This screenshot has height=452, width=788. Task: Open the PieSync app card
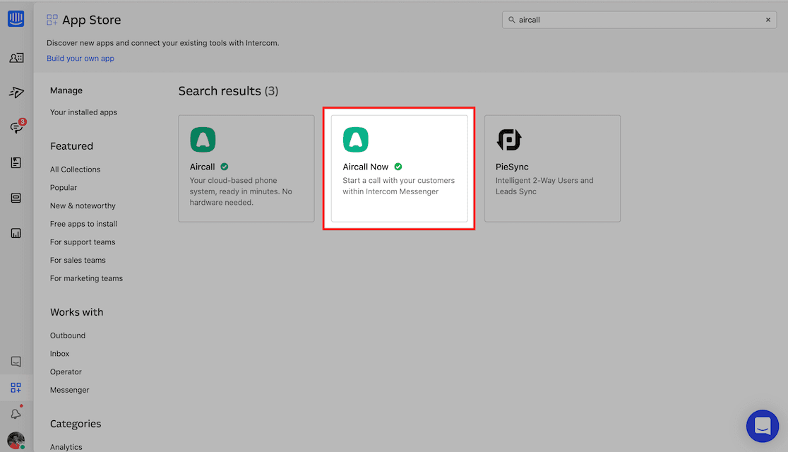(552, 169)
